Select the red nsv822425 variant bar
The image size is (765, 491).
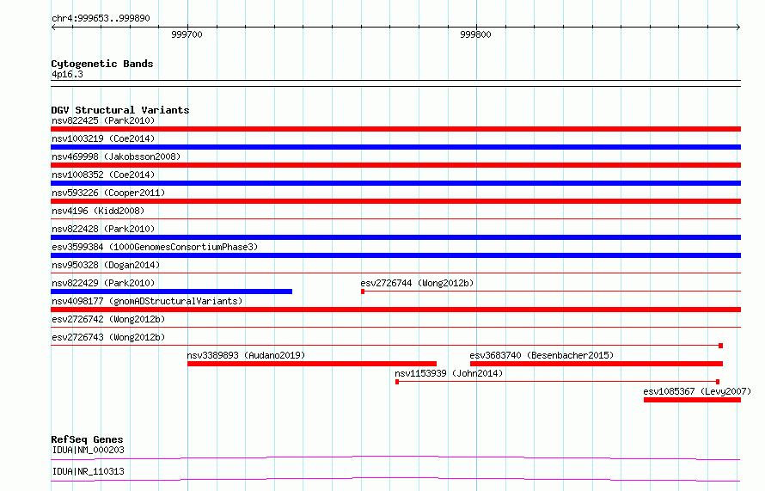coord(395,129)
